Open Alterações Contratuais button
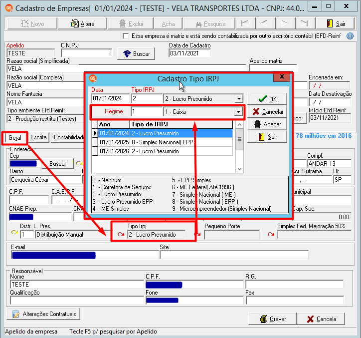 43,314
